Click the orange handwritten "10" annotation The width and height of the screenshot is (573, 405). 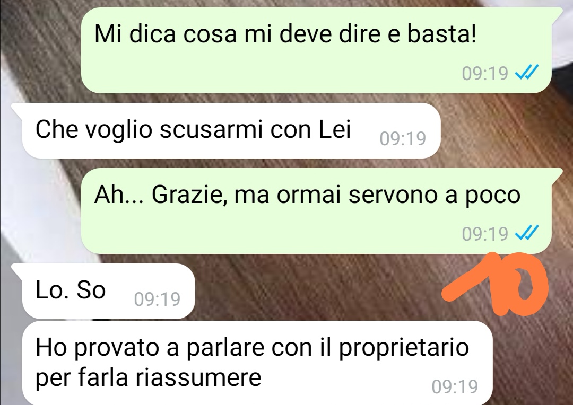[x=496, y=284]
